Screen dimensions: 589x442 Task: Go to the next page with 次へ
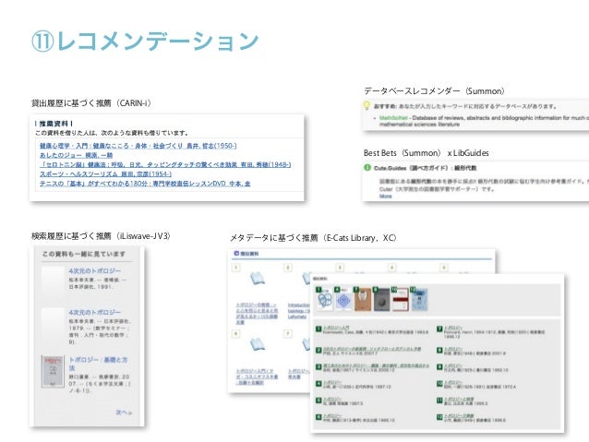(124, 412)
